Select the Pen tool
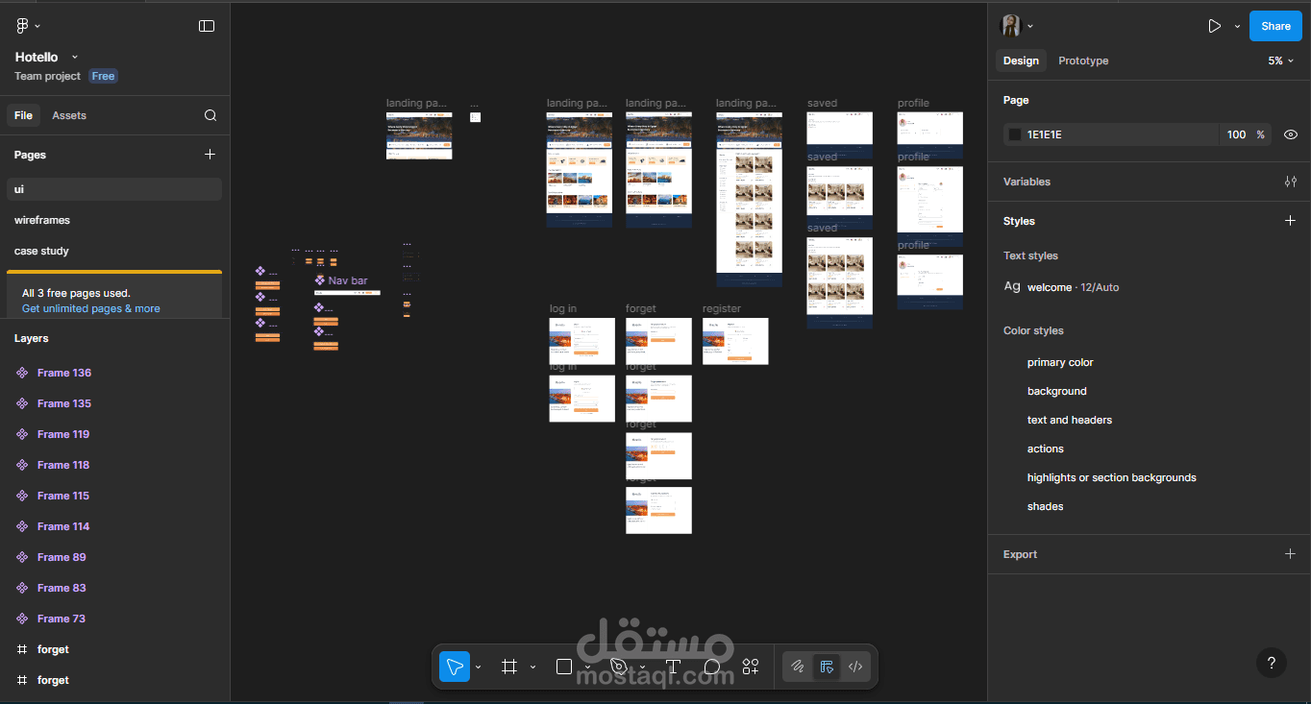1311x704 pixels. point(619,667)
